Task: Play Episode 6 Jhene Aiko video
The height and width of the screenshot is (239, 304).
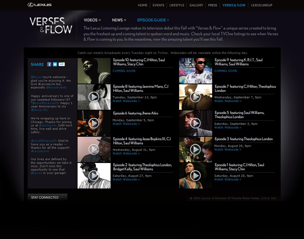Action: click(x=94, y=123)
